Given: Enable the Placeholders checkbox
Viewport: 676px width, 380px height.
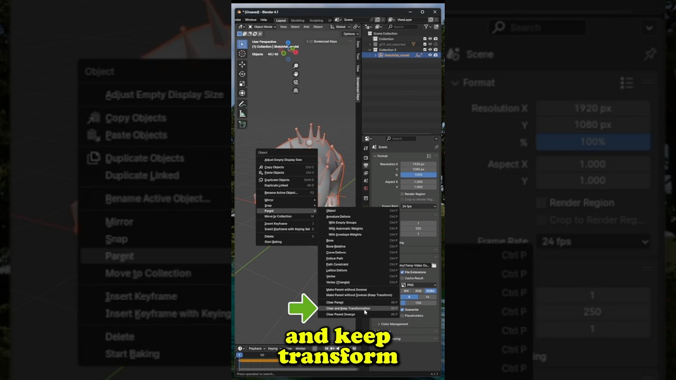Looking at the screenshot, I should [x=402, y=316].
